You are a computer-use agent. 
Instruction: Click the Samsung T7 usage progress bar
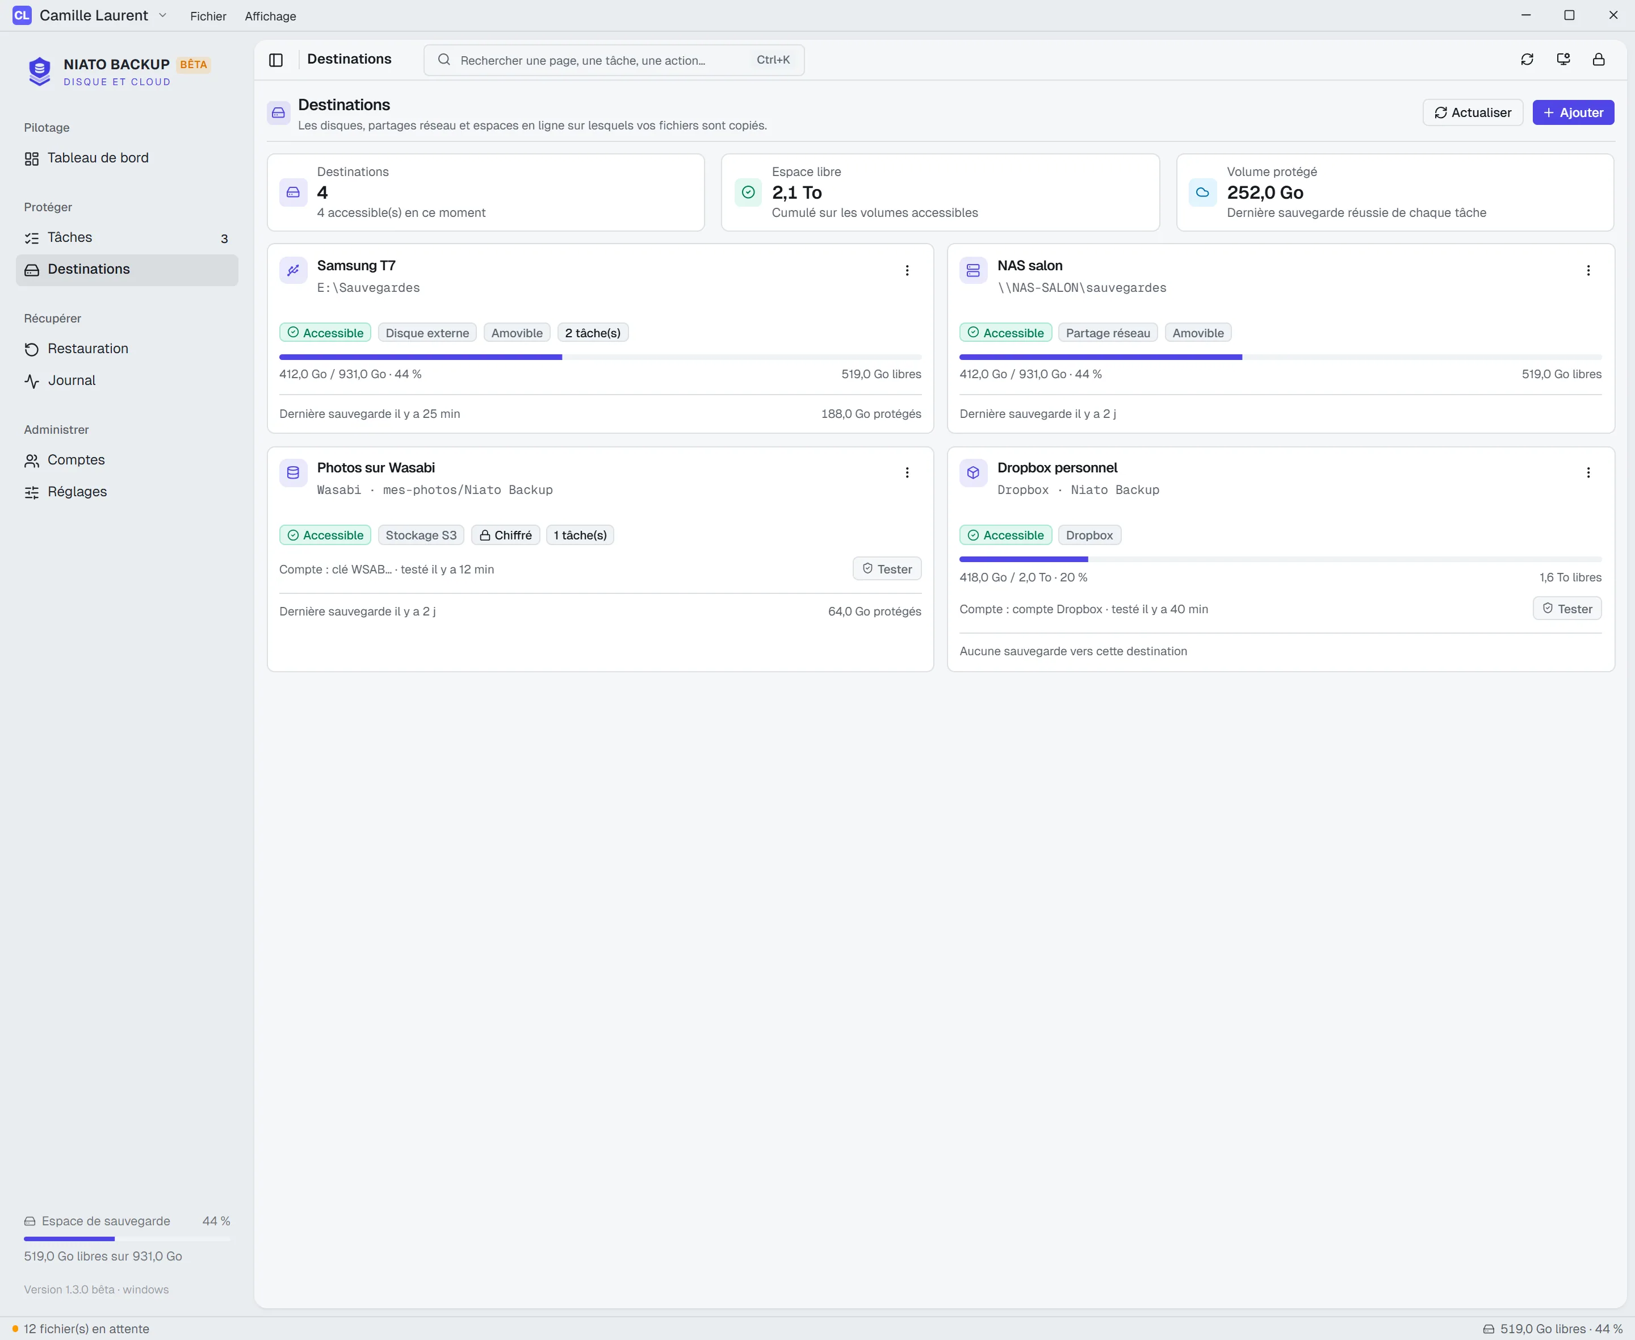(x=599, y=357)
